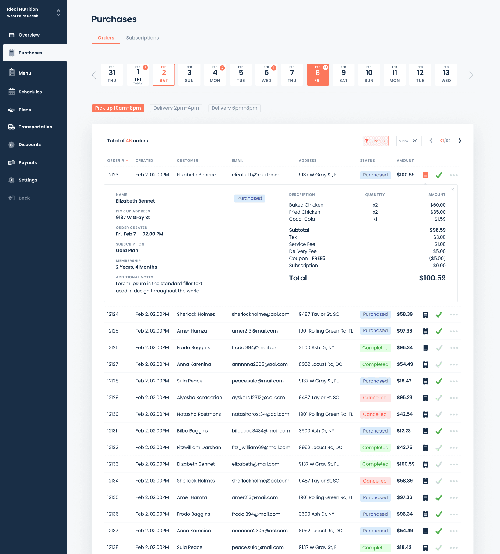Select the Orders tab
The image size is (500, 554).
tap(106, 38)
